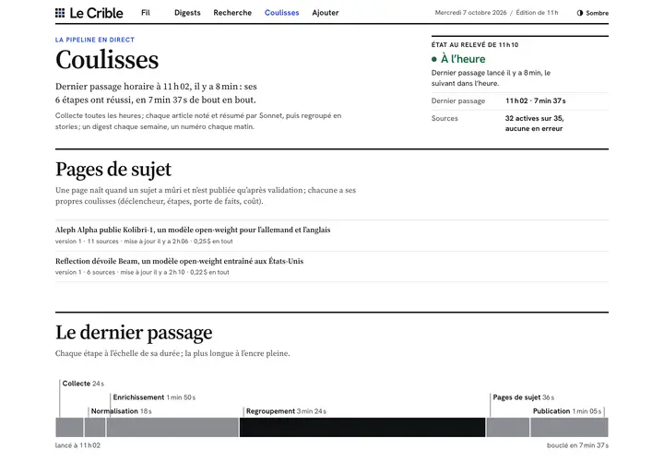The height and width of the screenshot is (461, 664).
Task: Click the Le Crible site title
Action: click(x=96, y=13)
